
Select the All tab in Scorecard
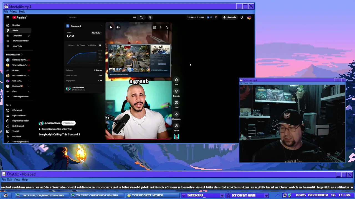[x=100, y=45]
